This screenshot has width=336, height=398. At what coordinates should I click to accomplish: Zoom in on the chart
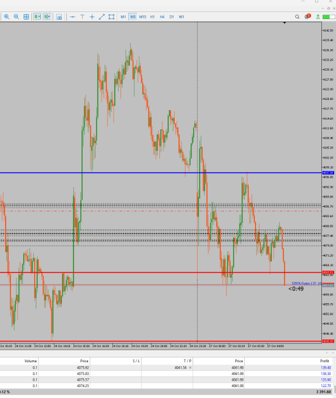pyautogui.click(x=6, y=17)
